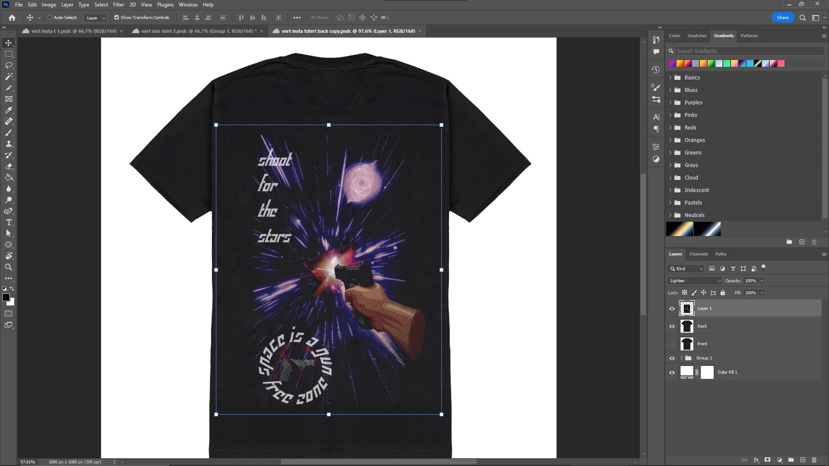Switch to the Channels tab
Image resolution: width=829 pixels, height=466 pixels.
pos(698,254)
